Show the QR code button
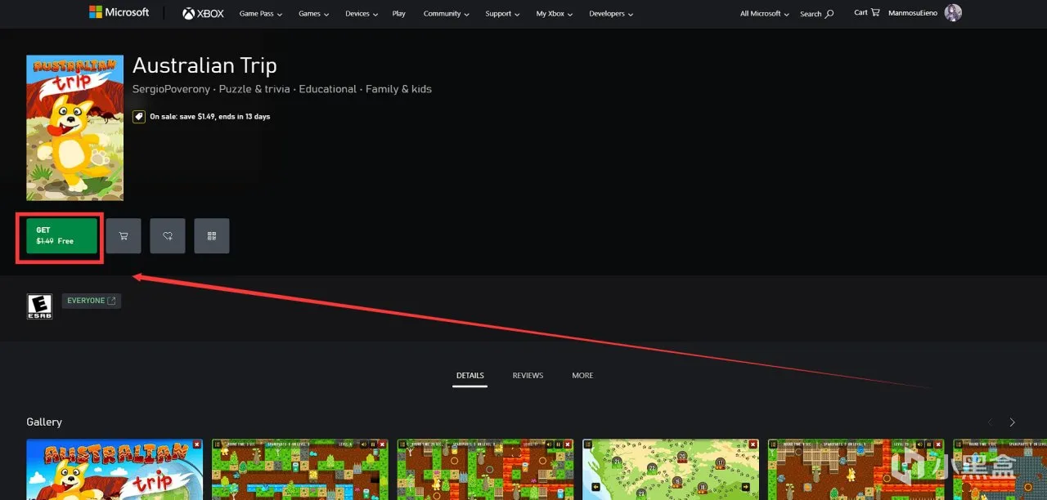Image resolution: width=1047 pixels, height=500 pixels. point(212,236)
